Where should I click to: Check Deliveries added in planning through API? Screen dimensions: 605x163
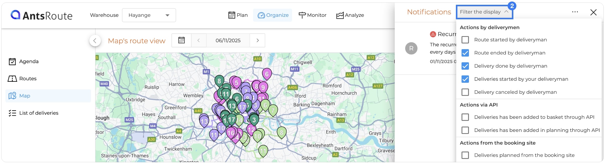pyautogui.click(x=465, y=130)
